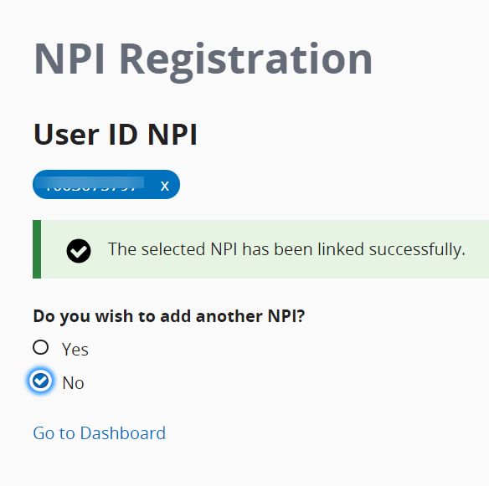The height and width of the screenshot is (486, 489).
Task: Click the NPI Registration page heading
Action: pos(203,60)
